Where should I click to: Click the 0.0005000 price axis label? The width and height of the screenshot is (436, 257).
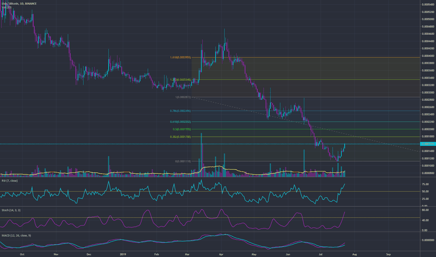(x=428, y=19)
